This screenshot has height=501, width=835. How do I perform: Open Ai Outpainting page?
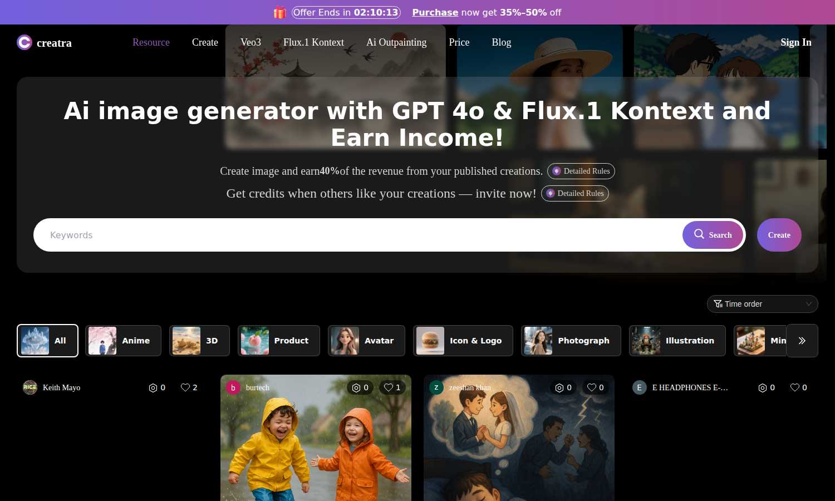(x=396, y=42)
